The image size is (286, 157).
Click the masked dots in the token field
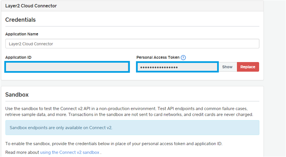(159, 67)
